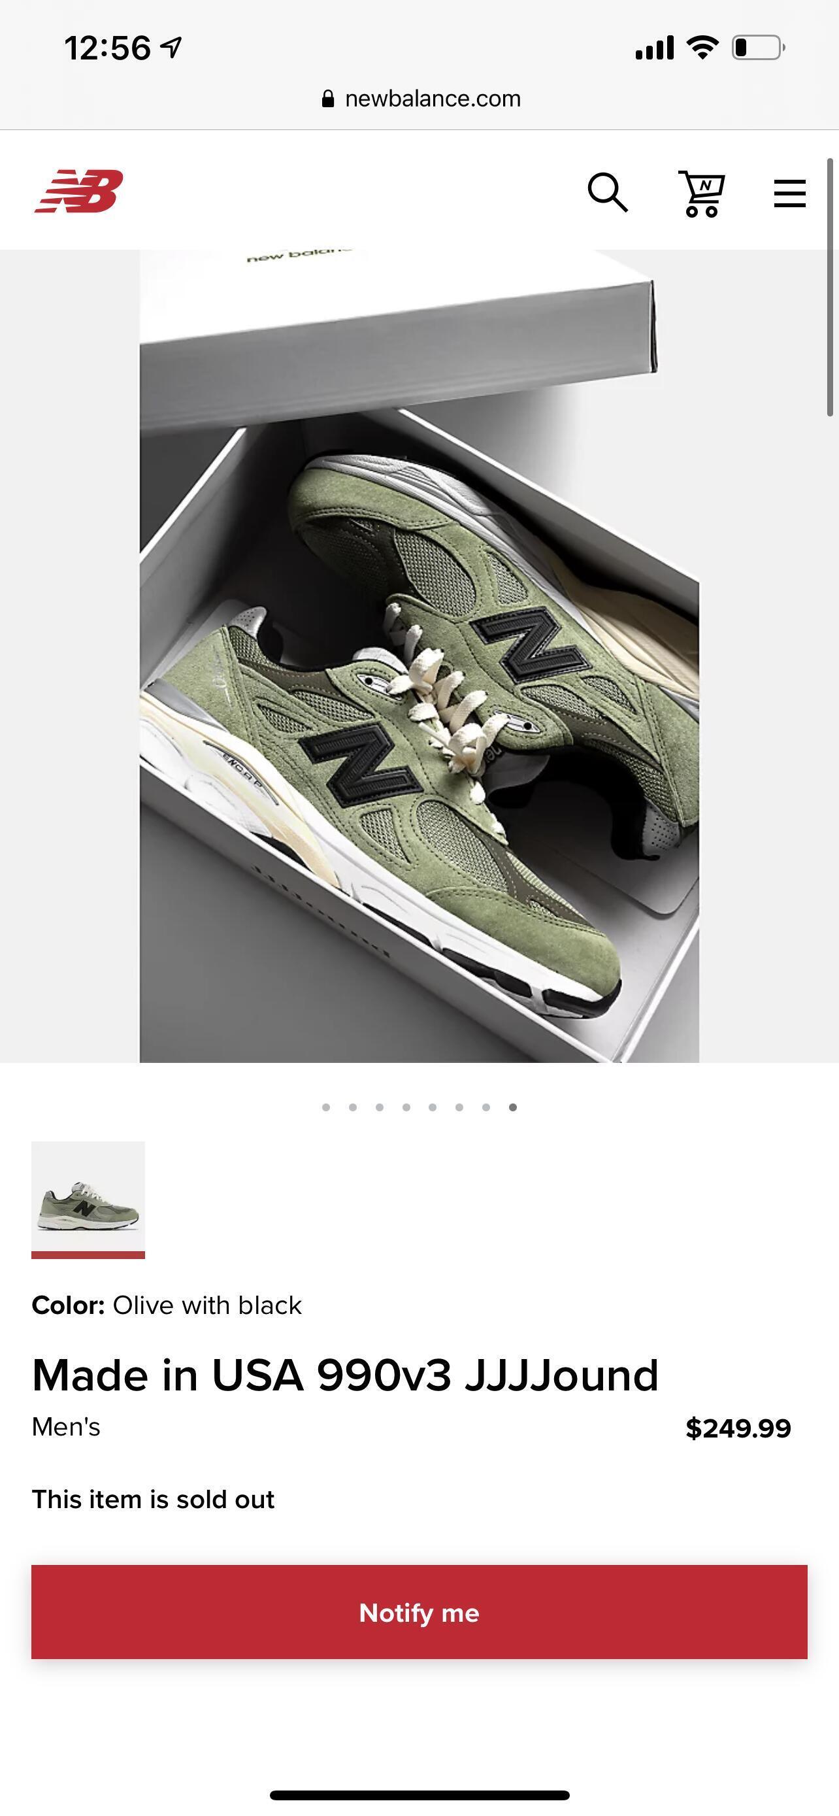Tap the home indicator bar at bottom

tap(420, 1795)
